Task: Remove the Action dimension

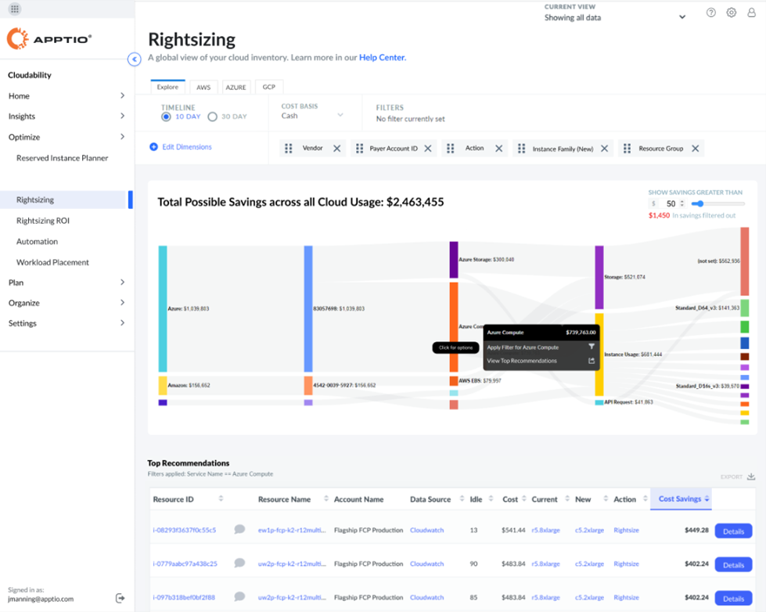Action: click(x=498, y=149)
